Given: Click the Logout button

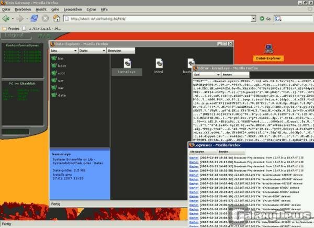Looking at the screenshot, I should pyautogui.click(x=16, y=35).
